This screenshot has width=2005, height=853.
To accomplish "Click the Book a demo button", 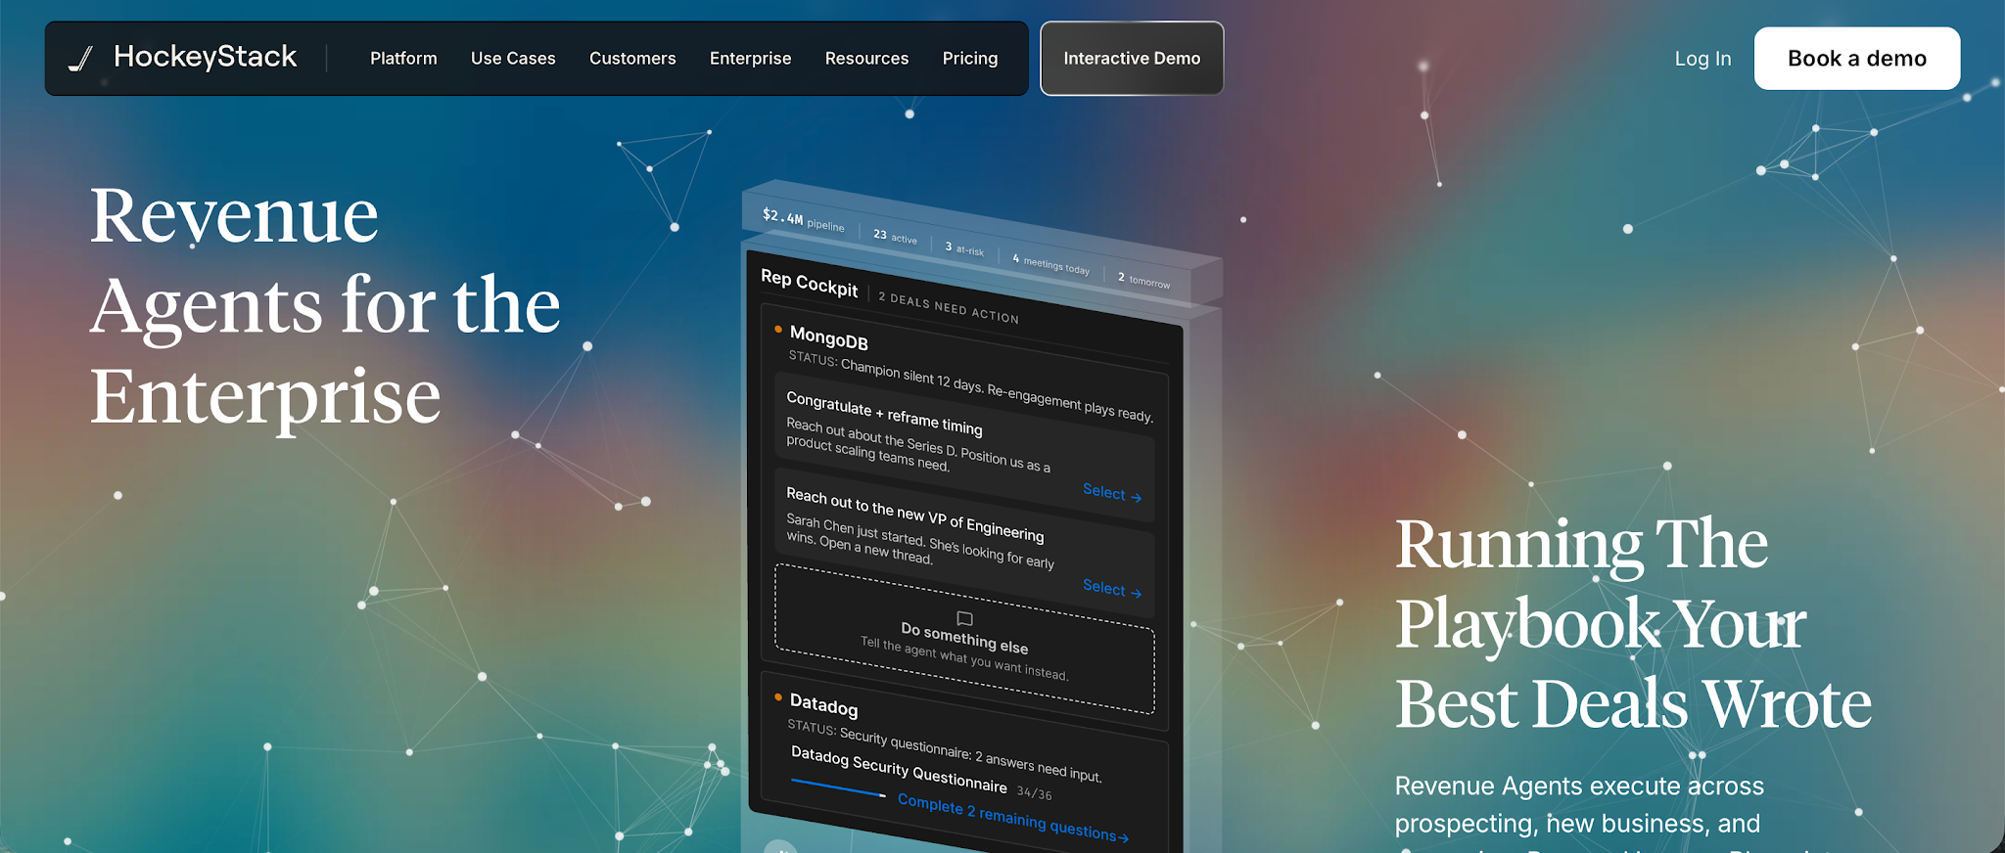I will pyautogui.click(x=1856, y=59).
